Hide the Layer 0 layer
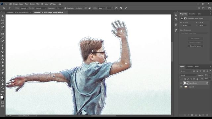The image size is (212, 119). tap(181, 87)
